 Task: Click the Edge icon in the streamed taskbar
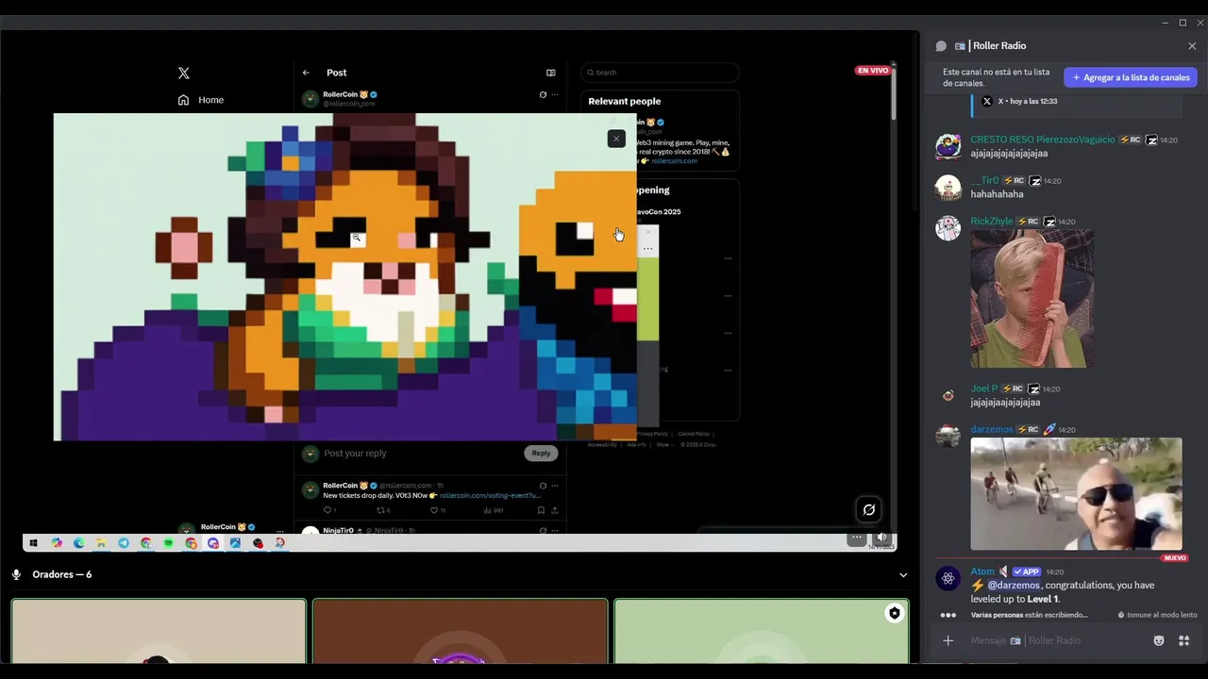[x=78, y=543]
